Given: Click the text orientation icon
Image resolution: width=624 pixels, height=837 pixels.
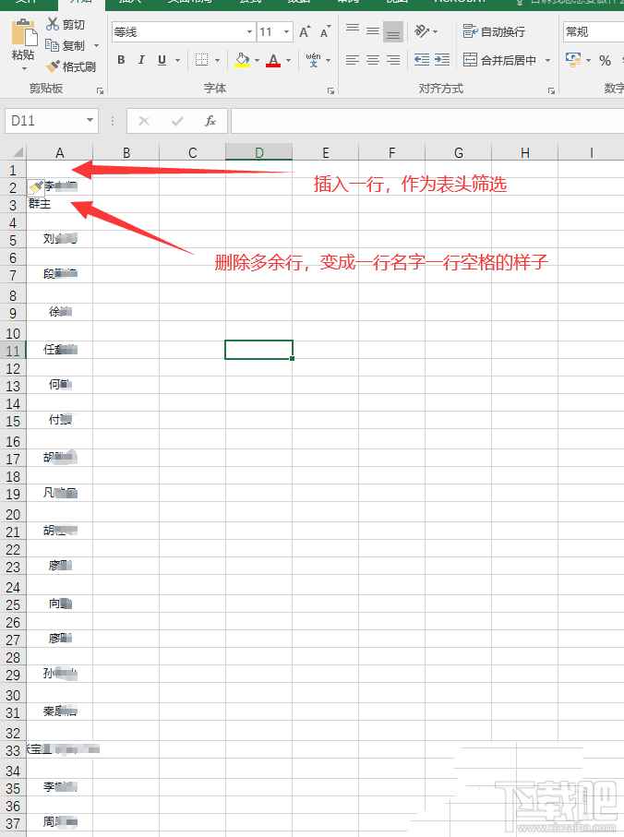Looking at the screenshot, I should coord(422,31).
